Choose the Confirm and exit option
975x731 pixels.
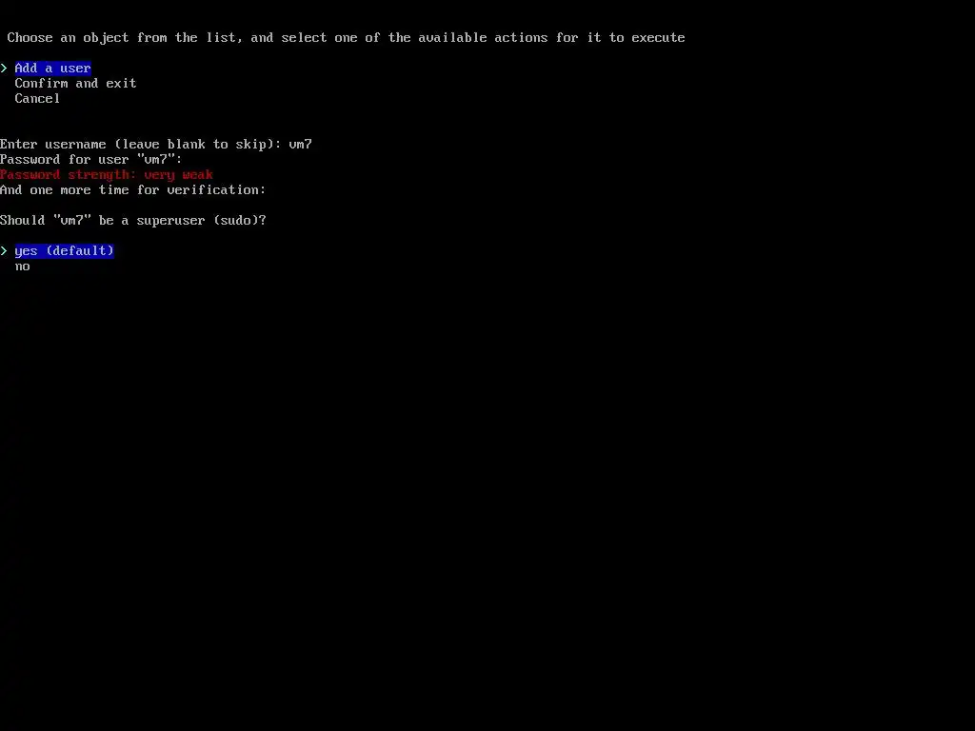[75, 84]
